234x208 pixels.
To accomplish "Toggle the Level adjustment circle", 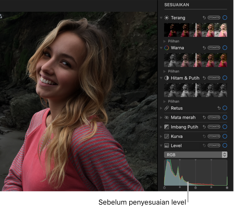I will [x=225, y=146].
